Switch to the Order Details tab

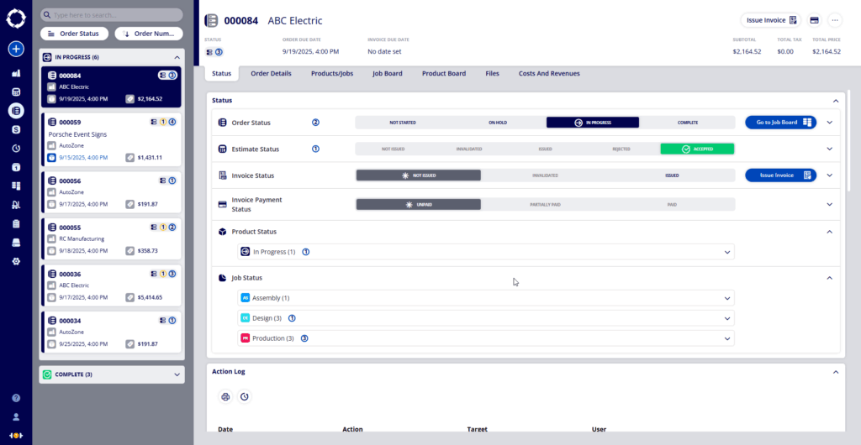(271, 74)
